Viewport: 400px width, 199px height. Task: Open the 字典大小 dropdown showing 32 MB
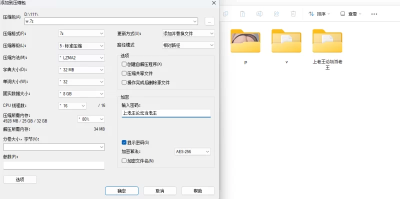pyautogui.click(x=81, y=69)
